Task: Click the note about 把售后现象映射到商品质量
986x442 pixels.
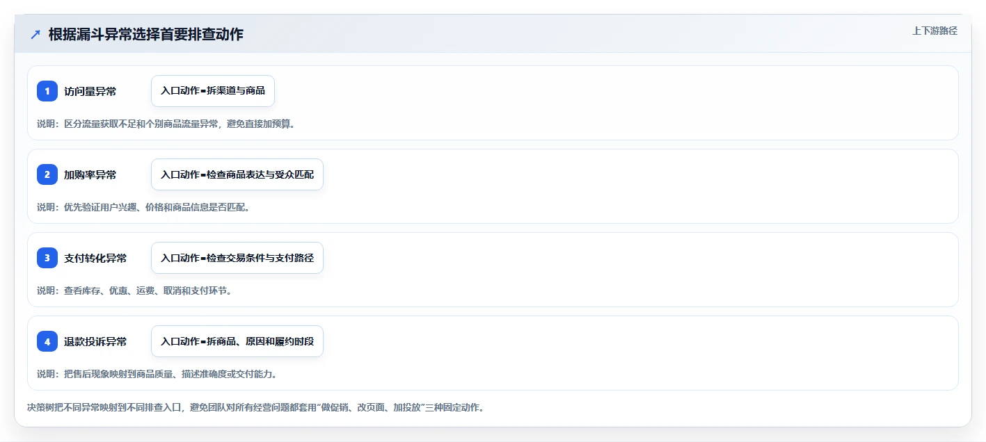Action: click(157, 374)
